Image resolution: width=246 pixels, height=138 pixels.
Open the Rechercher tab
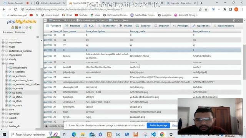point(107,26)
